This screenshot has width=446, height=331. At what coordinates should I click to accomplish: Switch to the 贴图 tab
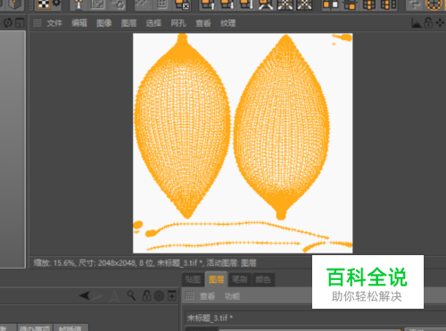(193, 279)
